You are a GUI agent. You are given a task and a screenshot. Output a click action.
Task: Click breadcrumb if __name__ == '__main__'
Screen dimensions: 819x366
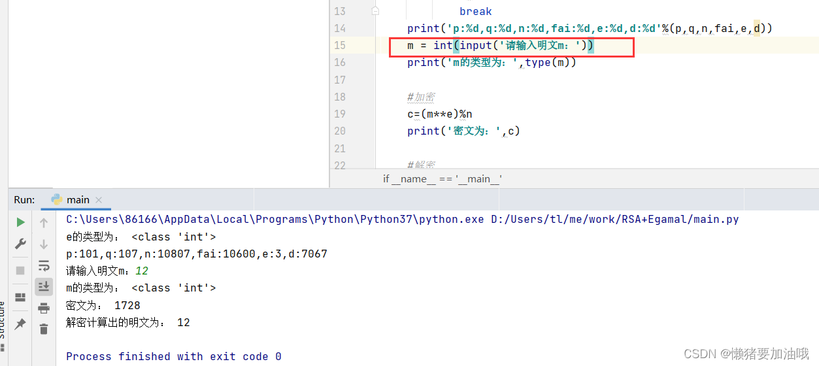[443, 178]
